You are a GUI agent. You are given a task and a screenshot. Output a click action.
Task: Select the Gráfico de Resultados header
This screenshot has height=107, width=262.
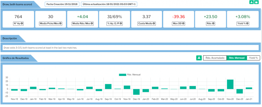(16, 58)
